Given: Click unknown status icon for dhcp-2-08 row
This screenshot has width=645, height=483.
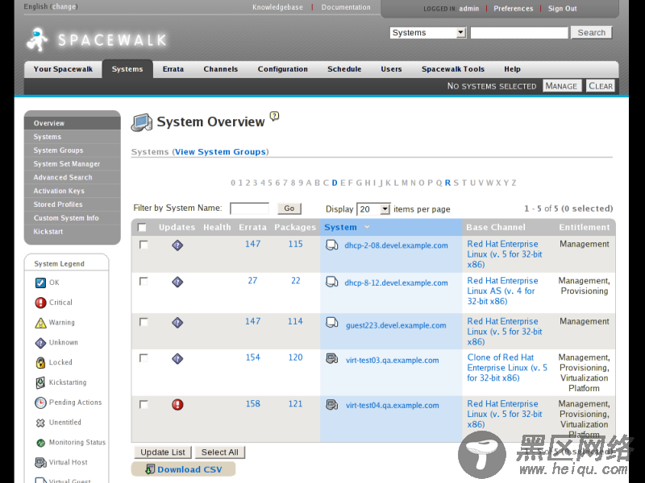Looking at the screenshot, I should point(177,246).
